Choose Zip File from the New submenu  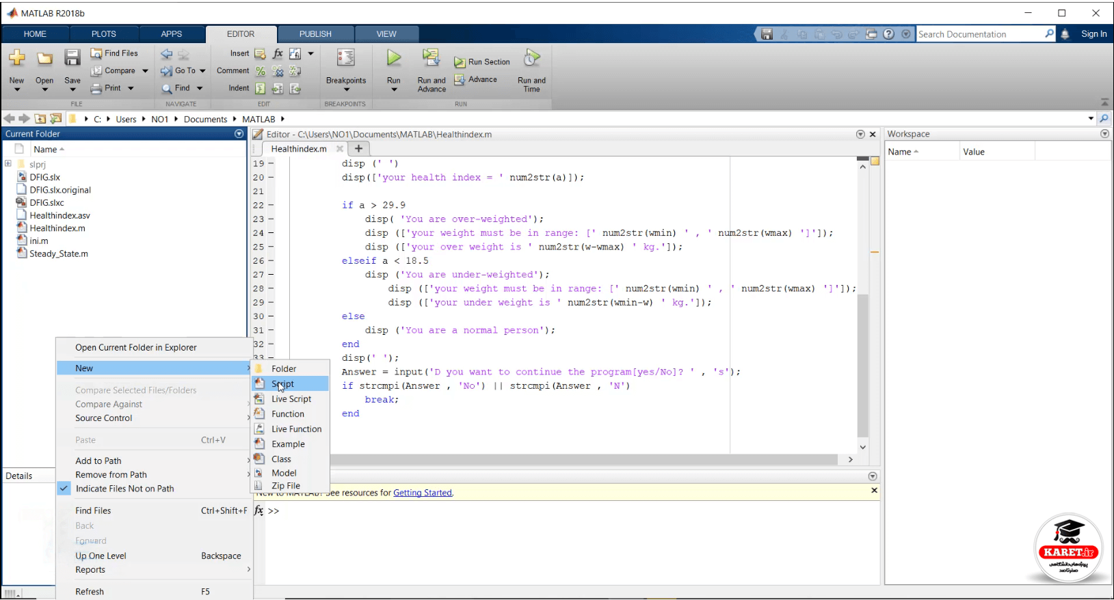pyautogui.click(x=291, y=486)
